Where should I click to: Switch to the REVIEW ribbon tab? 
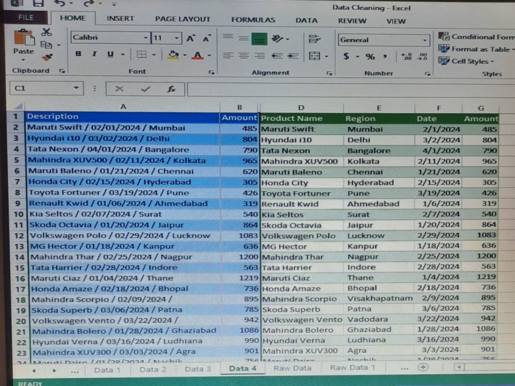pyautogui.click(x=352, y=21)
